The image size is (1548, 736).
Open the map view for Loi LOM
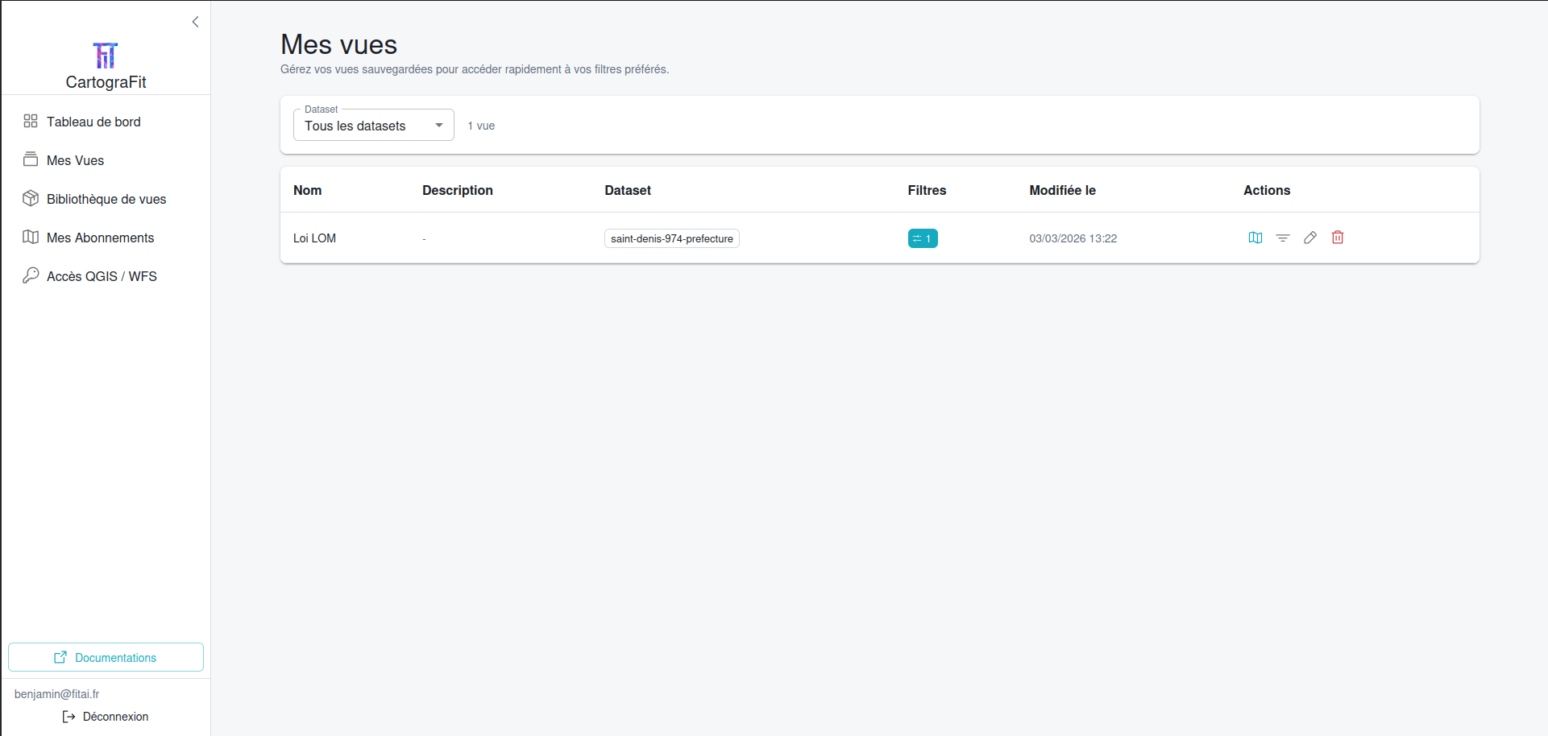click(x=1255, y=238)
